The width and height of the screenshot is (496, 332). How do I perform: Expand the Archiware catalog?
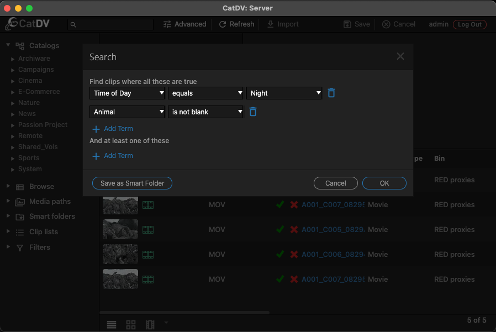coord(13,59)
